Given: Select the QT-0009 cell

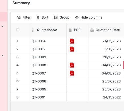Looking at the screenshot, I should [x=48, y=57].
